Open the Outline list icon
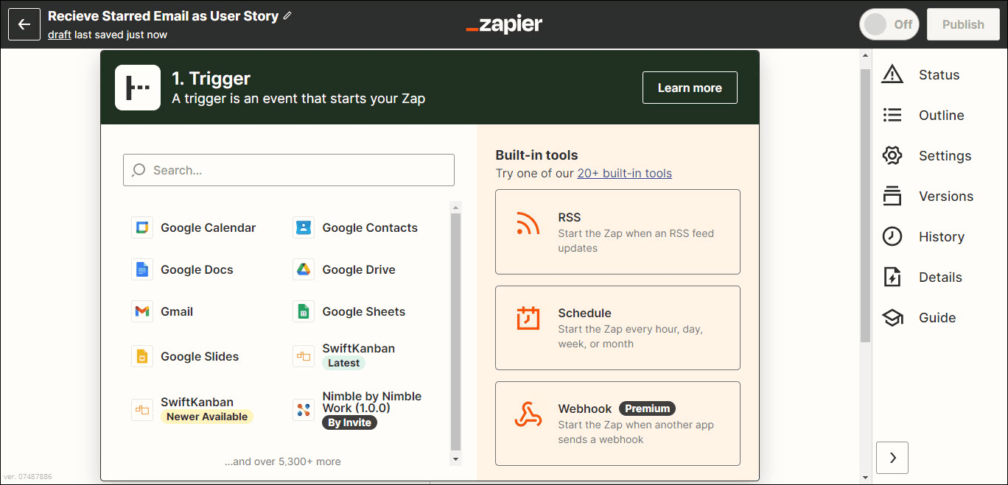 click(892, 115)
